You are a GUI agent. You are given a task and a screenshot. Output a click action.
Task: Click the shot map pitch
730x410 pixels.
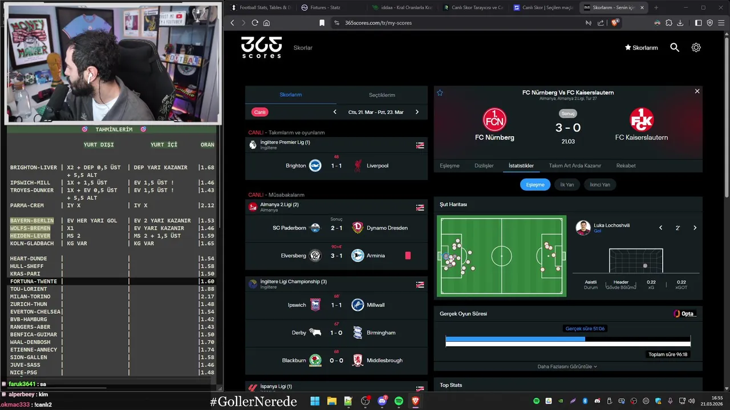coord(501,256)
